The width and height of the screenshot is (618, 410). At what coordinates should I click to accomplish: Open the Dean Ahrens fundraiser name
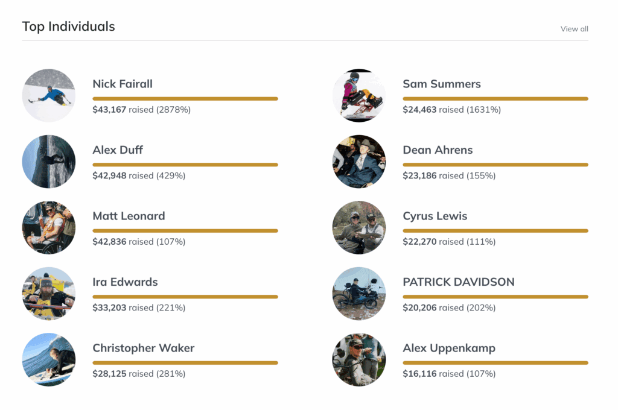pyautogui.click(x=438, y=150)
